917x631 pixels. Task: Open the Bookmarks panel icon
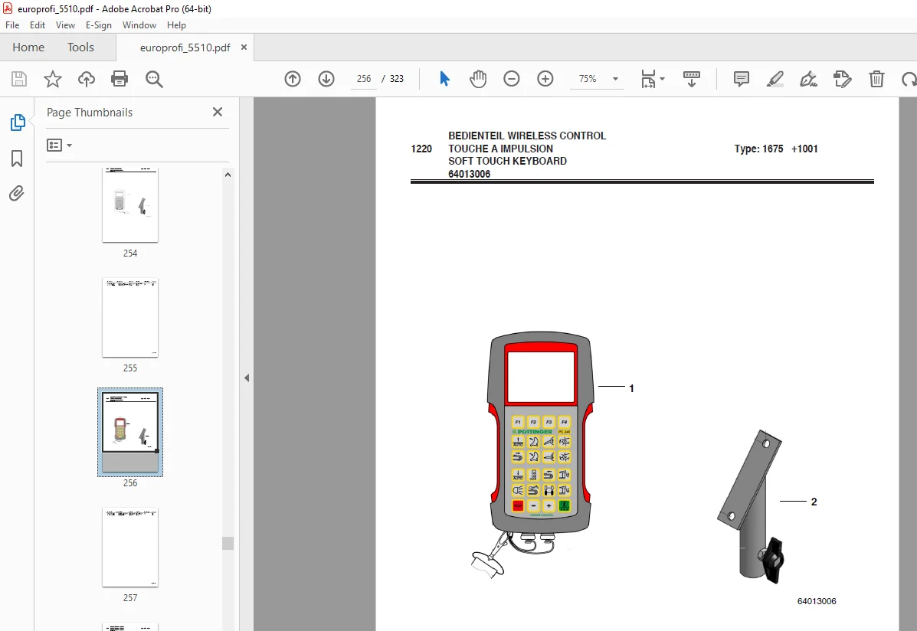pyautogui.click(x=17, y=158)
